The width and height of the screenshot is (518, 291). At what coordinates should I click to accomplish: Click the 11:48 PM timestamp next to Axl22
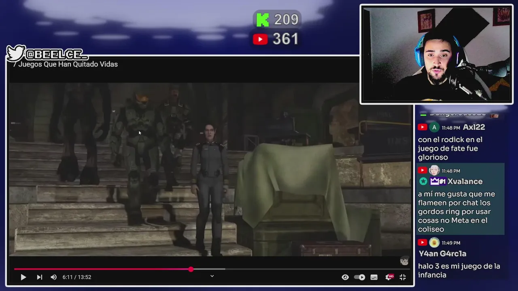(451, 128)
